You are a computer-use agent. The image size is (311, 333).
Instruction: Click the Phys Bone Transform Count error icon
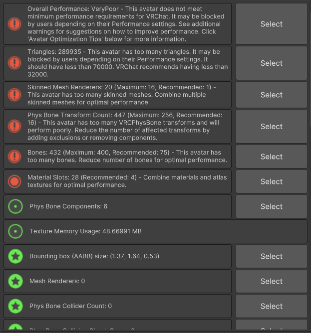tap(15, 127)
